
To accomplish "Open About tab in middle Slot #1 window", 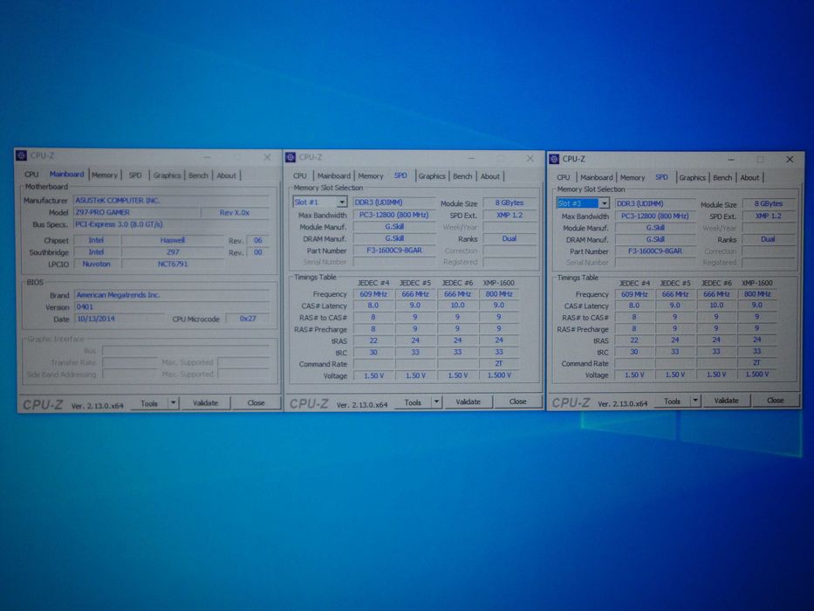I will tap(490, 176).
